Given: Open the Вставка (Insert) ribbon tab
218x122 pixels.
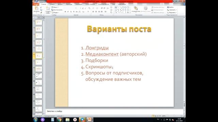Looking at the screenshot, I should (x=52, y=4).
